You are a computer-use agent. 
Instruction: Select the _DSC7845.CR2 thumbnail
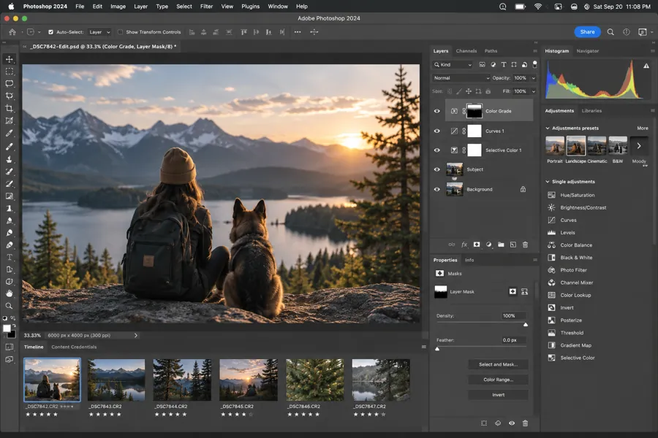[249, 380]
